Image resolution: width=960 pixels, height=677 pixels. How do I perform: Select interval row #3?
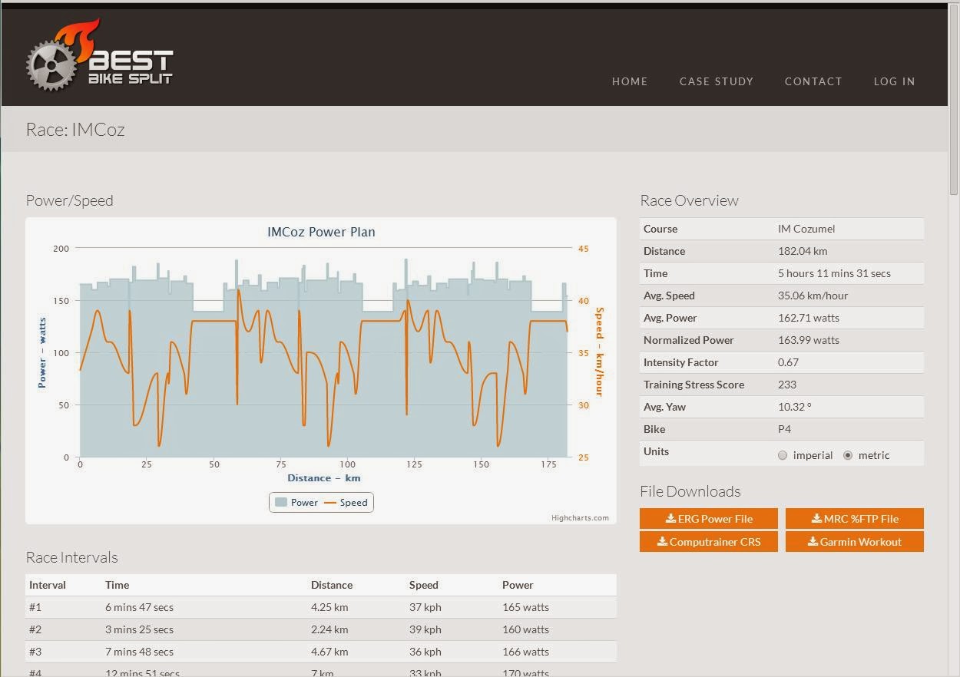pos(321,652)
